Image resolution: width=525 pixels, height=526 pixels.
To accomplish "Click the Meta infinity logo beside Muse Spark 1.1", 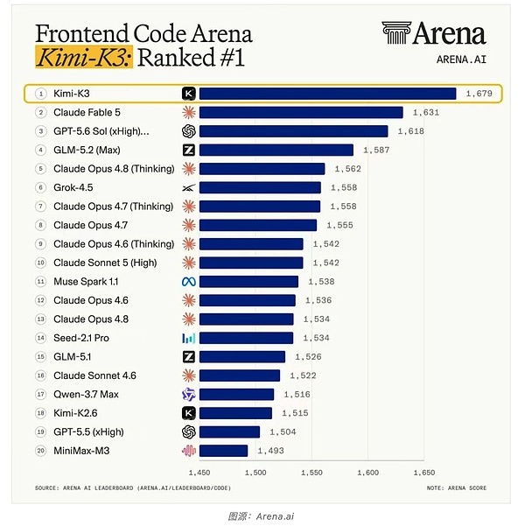I will [x=188, y=282].
